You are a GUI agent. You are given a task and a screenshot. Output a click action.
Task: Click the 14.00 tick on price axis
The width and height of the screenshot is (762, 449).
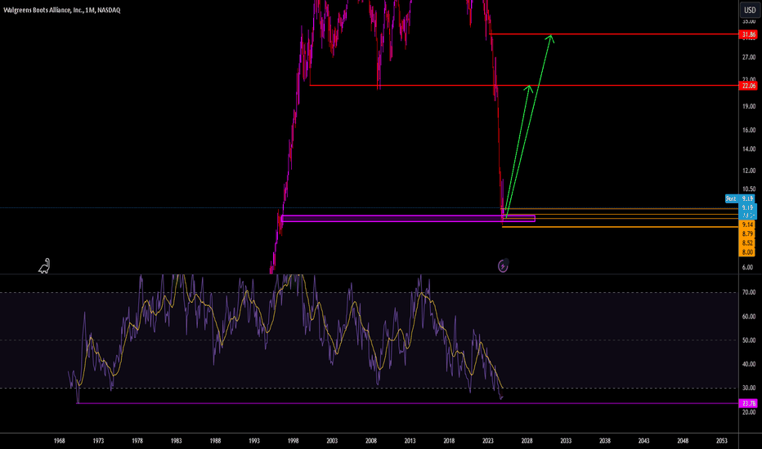(x=749, y=149)
